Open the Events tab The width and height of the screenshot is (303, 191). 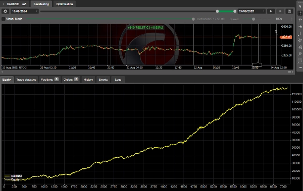pos(103,80)
